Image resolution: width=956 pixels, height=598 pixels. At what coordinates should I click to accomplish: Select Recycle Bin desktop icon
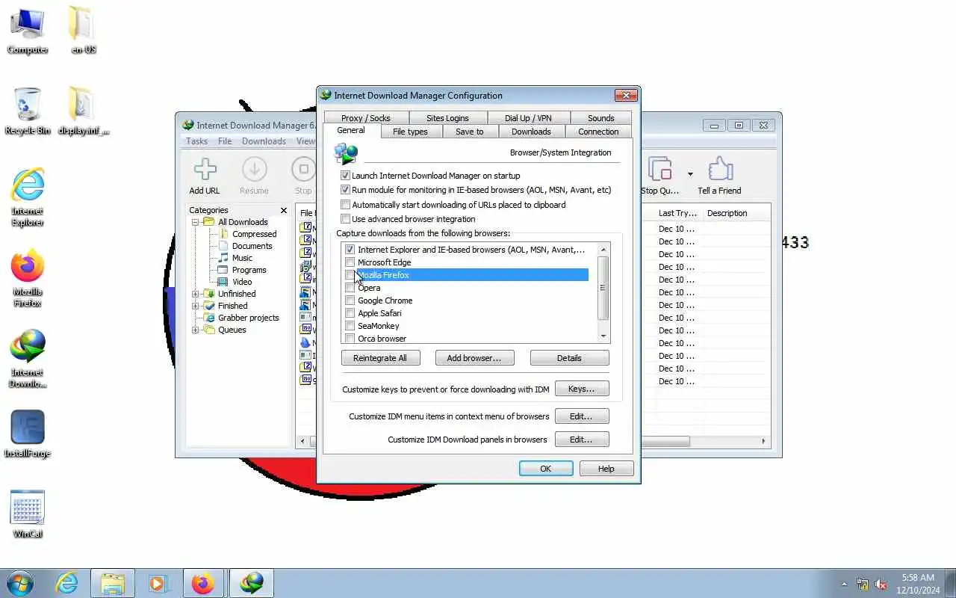click(28, 112)
